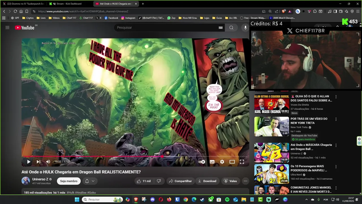Open Lives bookmarks folder
Image resolution: width=362 pixels, height=204 pixels.
coord(41,18)
